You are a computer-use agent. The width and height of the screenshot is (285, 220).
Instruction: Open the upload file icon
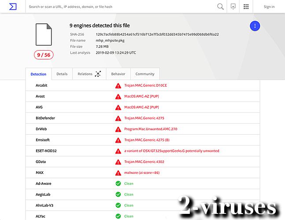click(233, 7)
